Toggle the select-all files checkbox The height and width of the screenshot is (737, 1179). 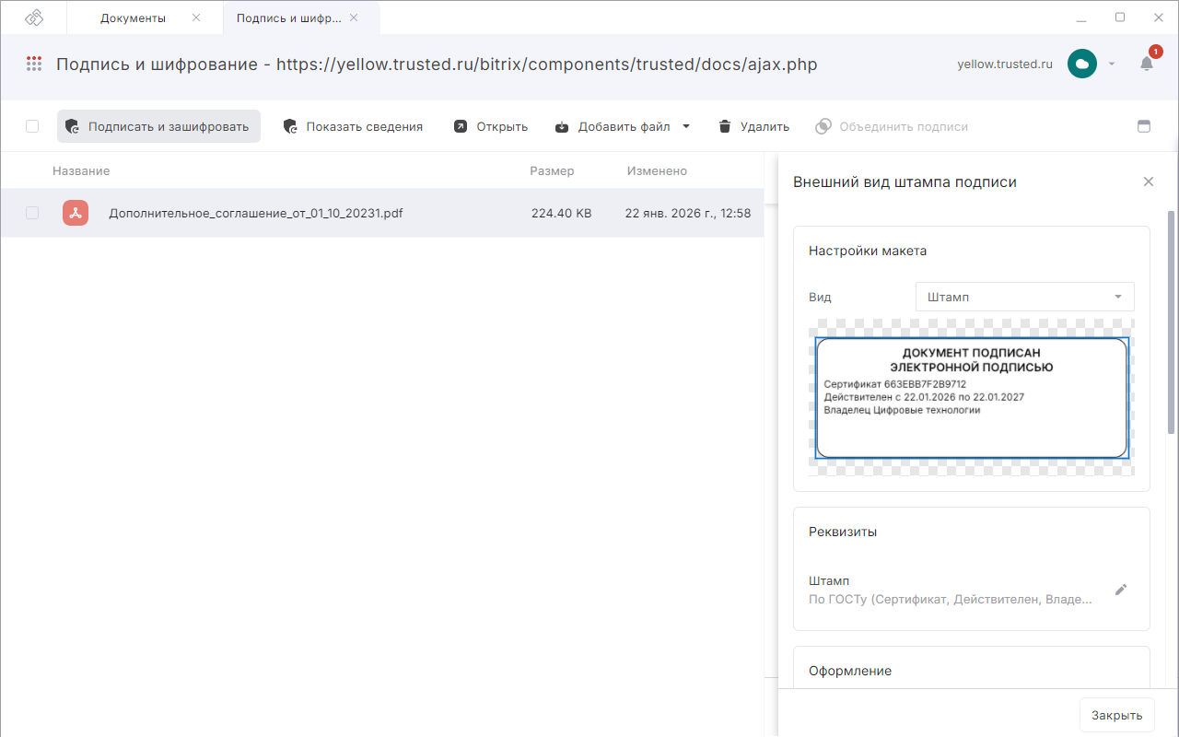32,126
